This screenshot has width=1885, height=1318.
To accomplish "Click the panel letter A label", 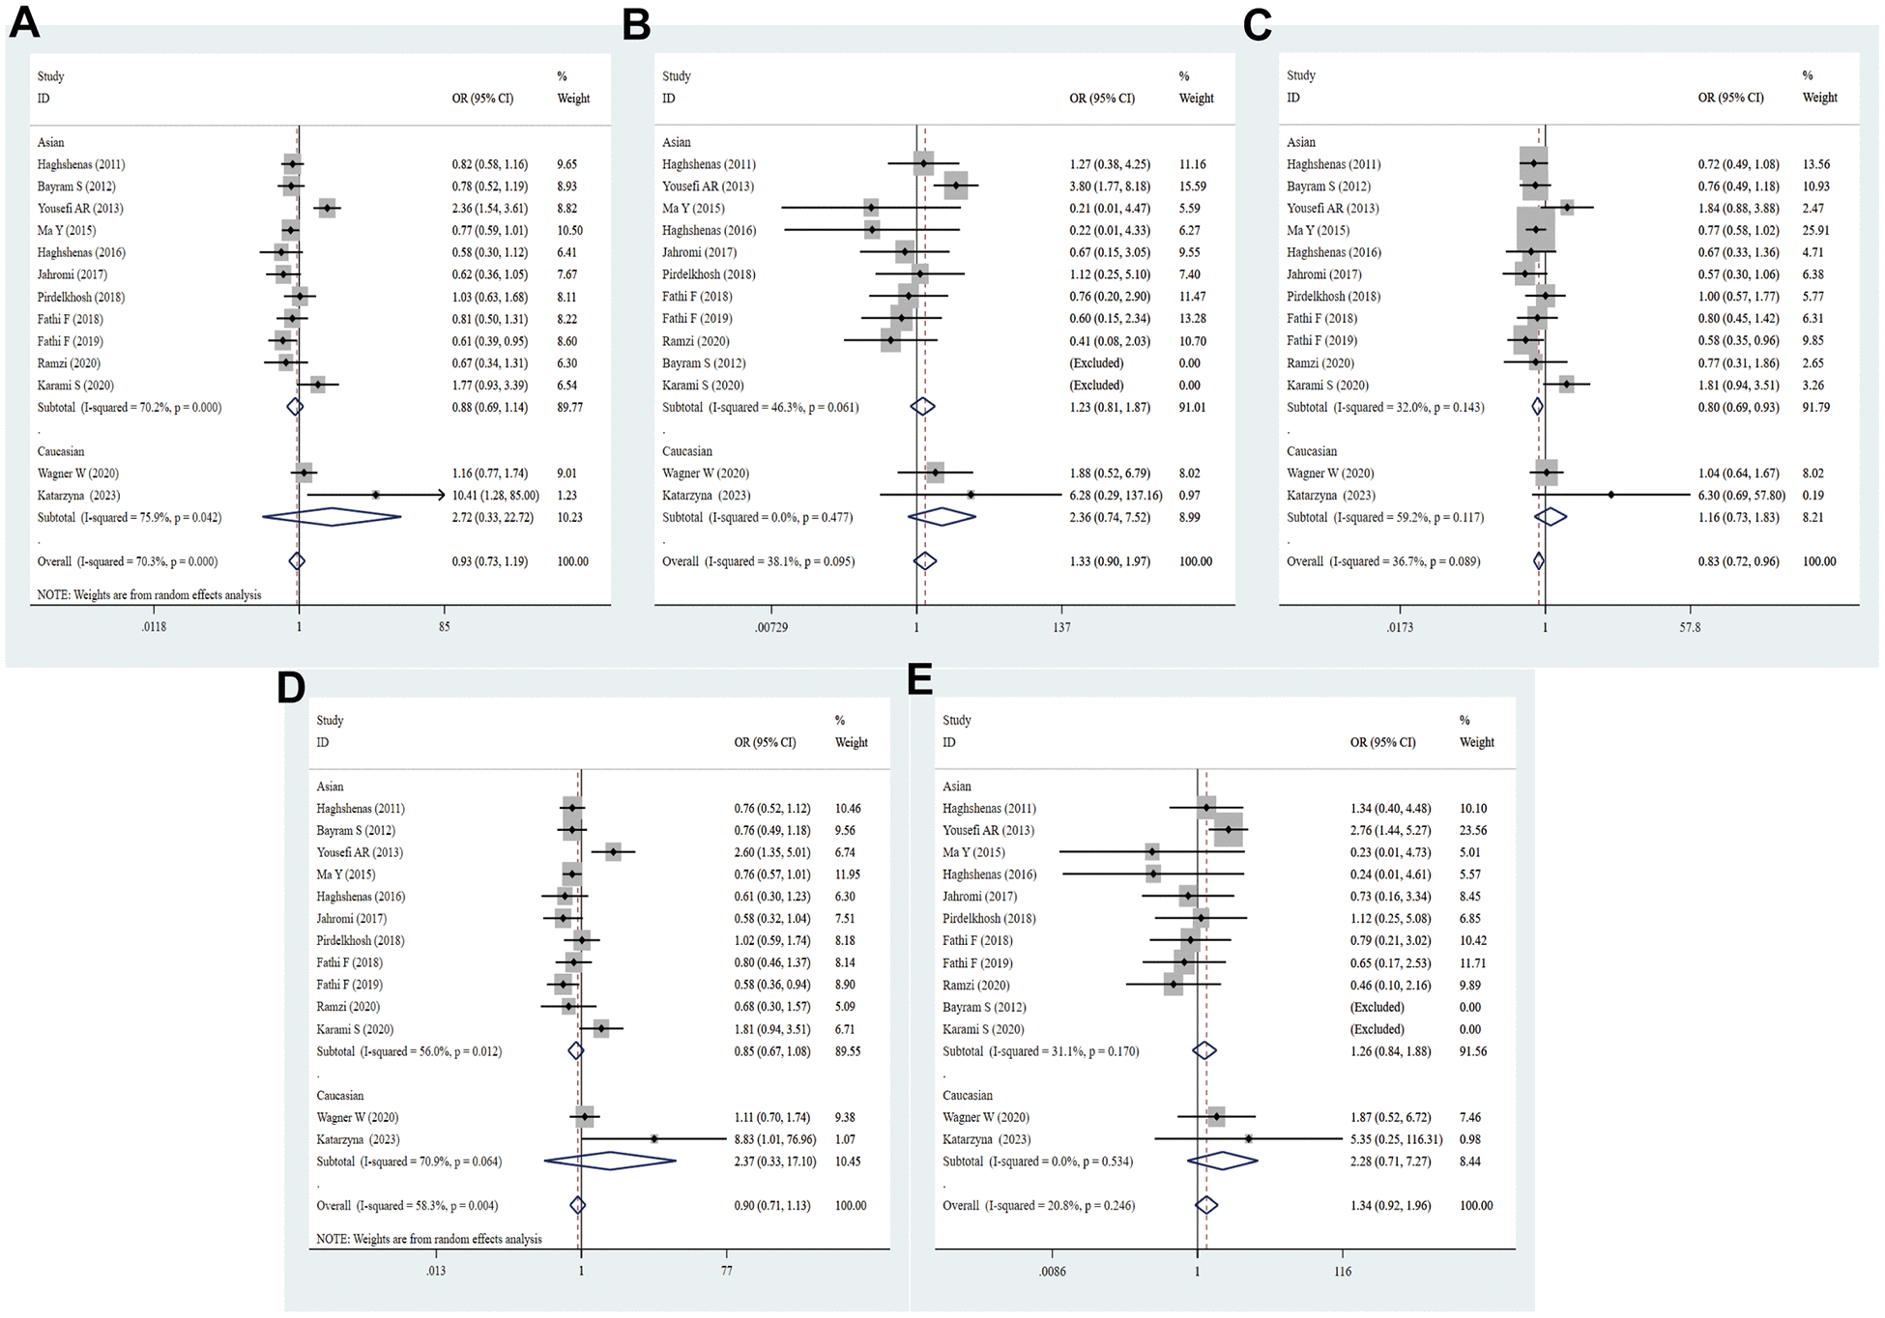I will click(24, 23).
